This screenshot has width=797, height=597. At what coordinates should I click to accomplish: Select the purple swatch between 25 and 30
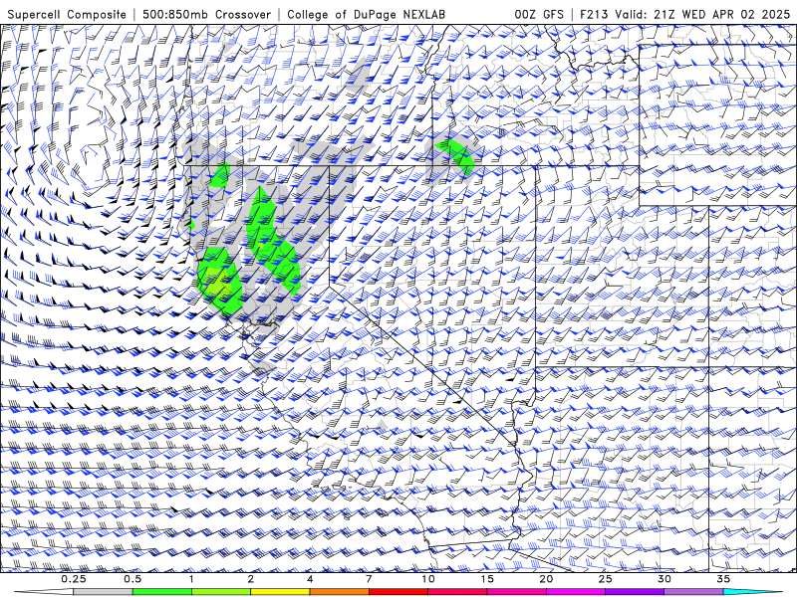point(635,592)
